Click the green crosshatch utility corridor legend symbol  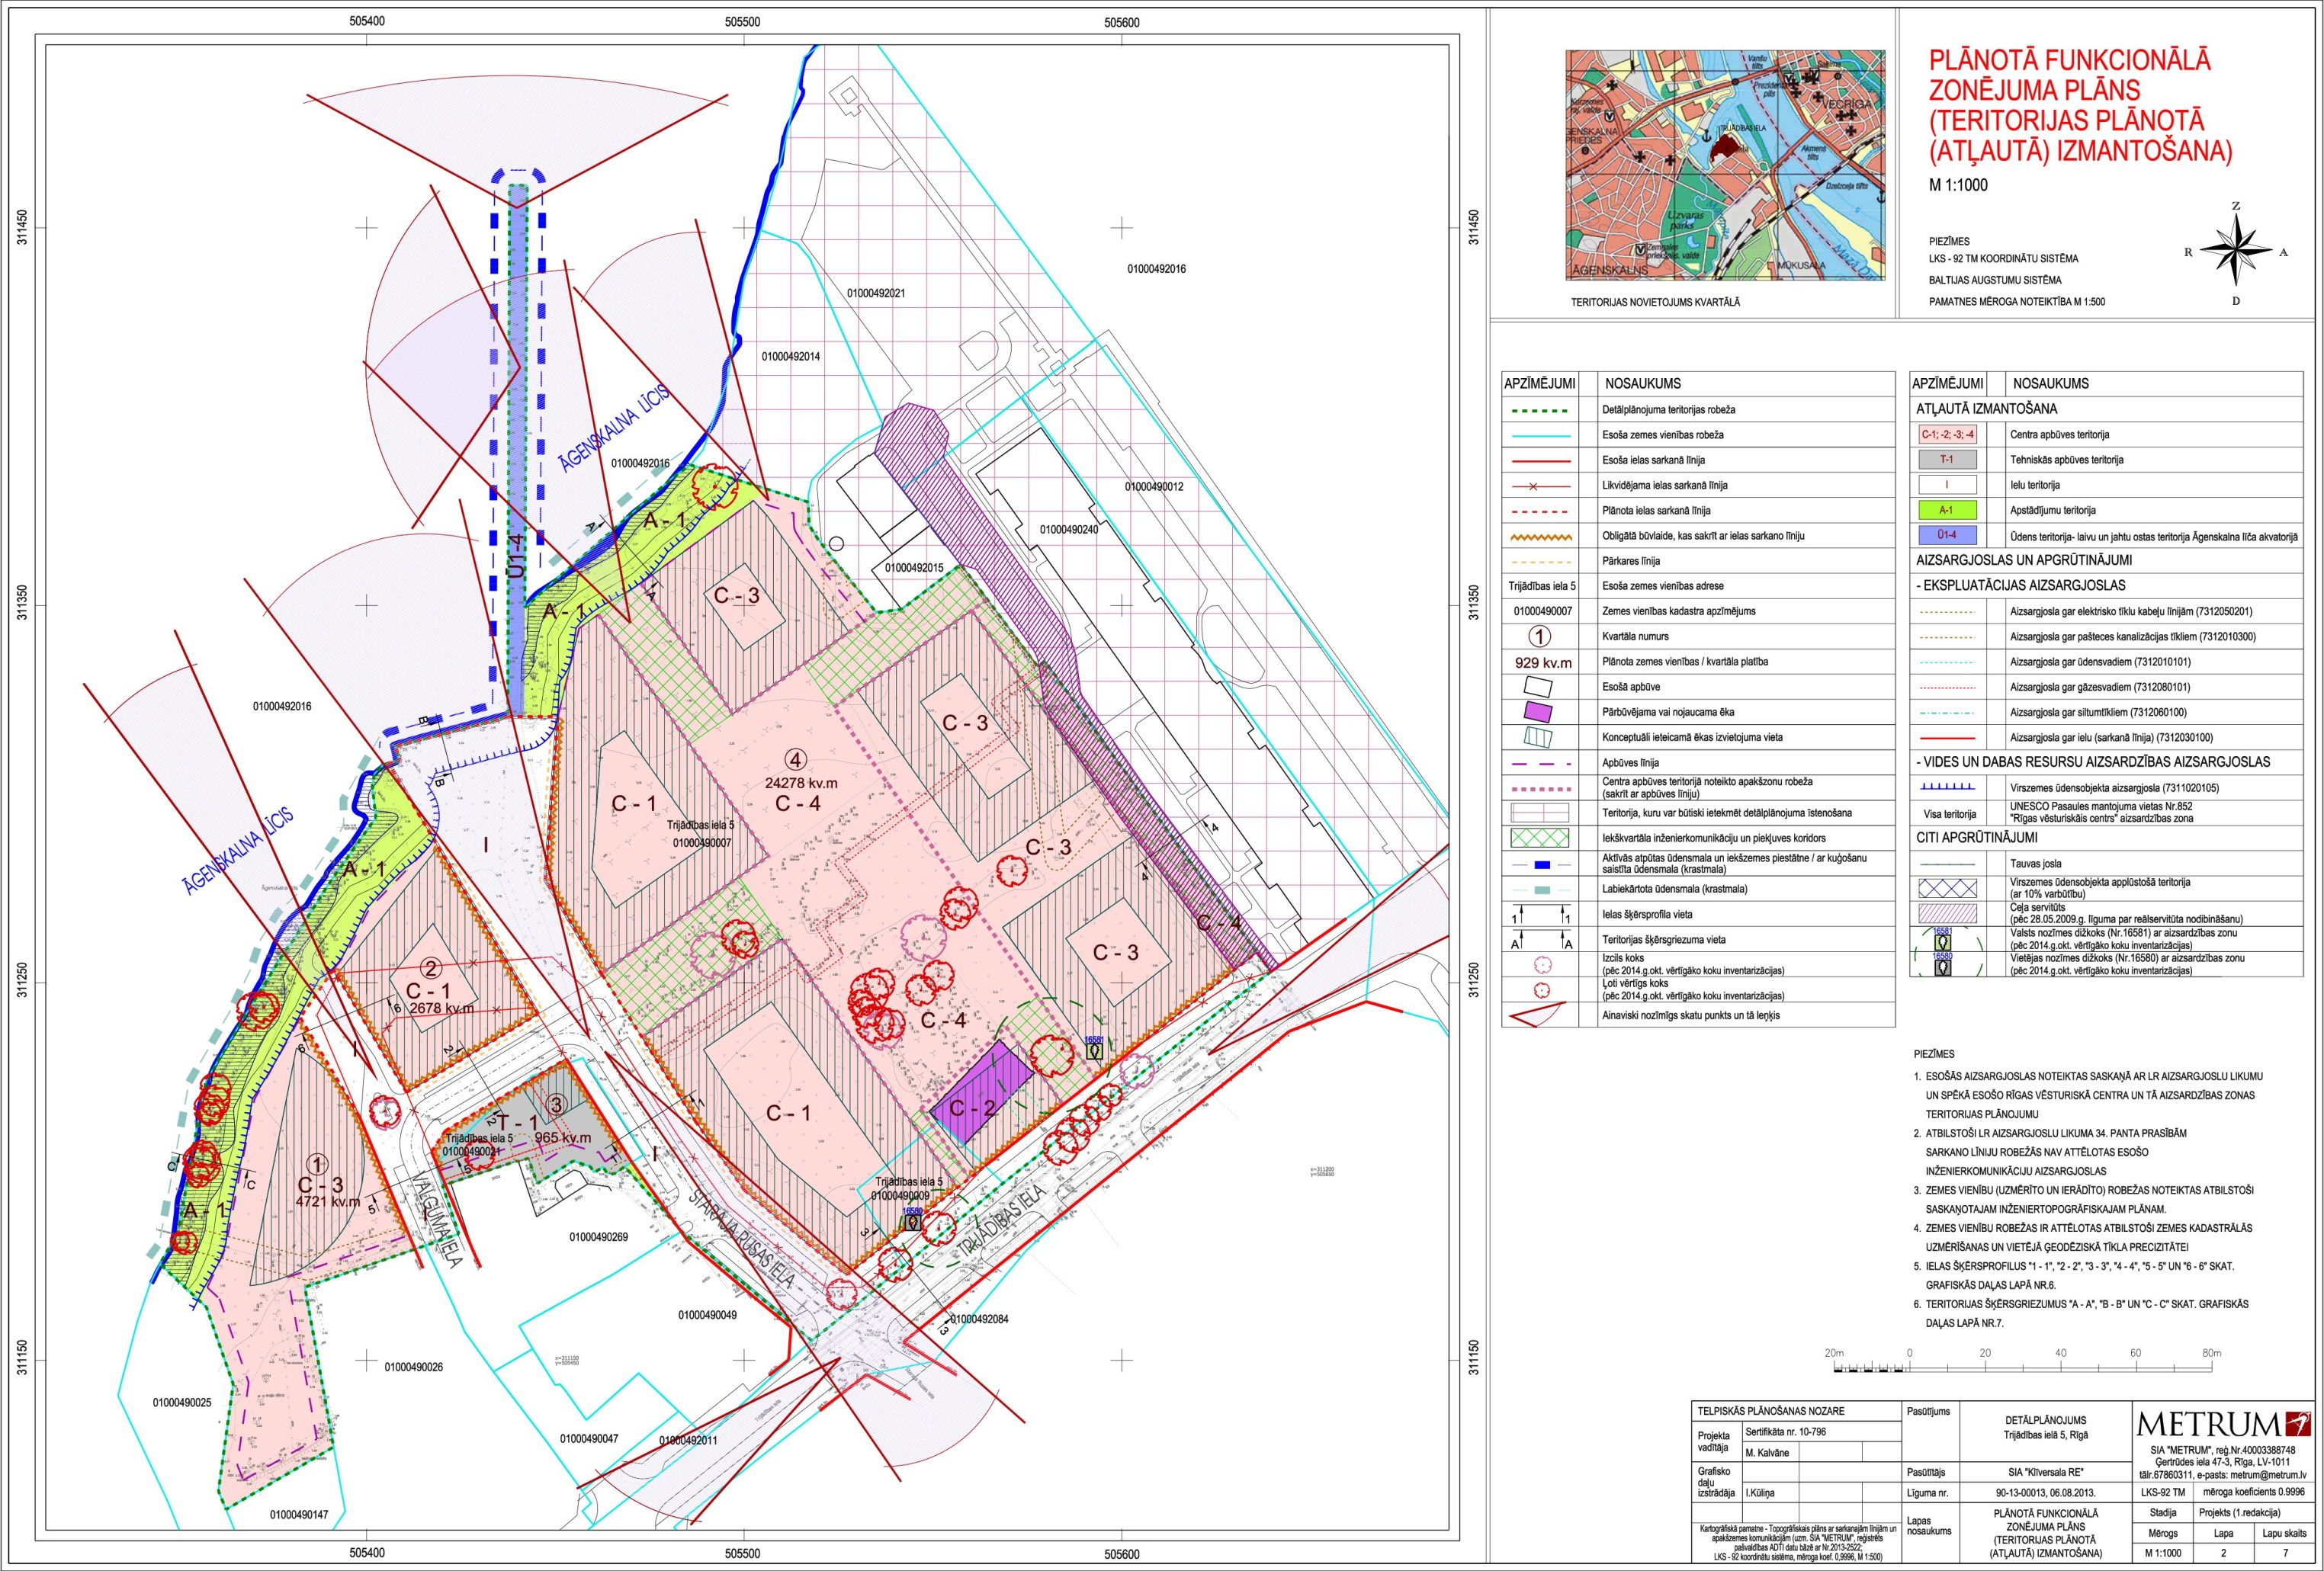1540,838
